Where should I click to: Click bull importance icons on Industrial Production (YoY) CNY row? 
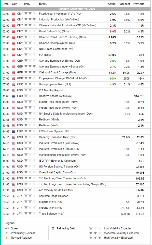pyautogui.click(x=30, y=19)
